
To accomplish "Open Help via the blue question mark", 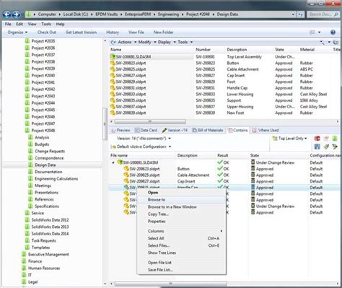I will coord(333,32).
